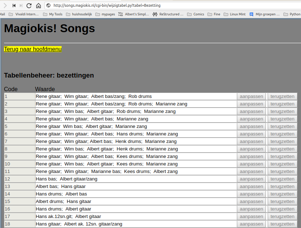The width and height of the screenshot is (301, 228).
Task: Click aanpassen button for row 1
Action: tap(251, 96)
